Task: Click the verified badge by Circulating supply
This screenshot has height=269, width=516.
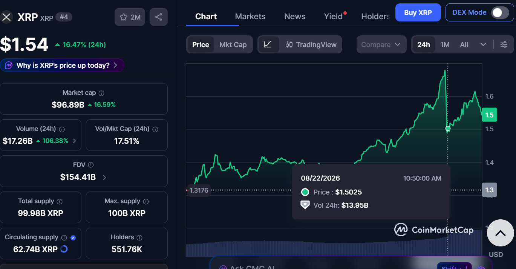Action: (73, 237)
